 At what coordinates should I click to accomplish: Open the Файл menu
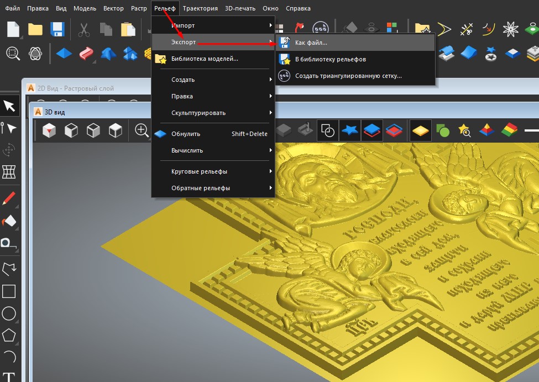pyautogui.click(x=12, y=8)
